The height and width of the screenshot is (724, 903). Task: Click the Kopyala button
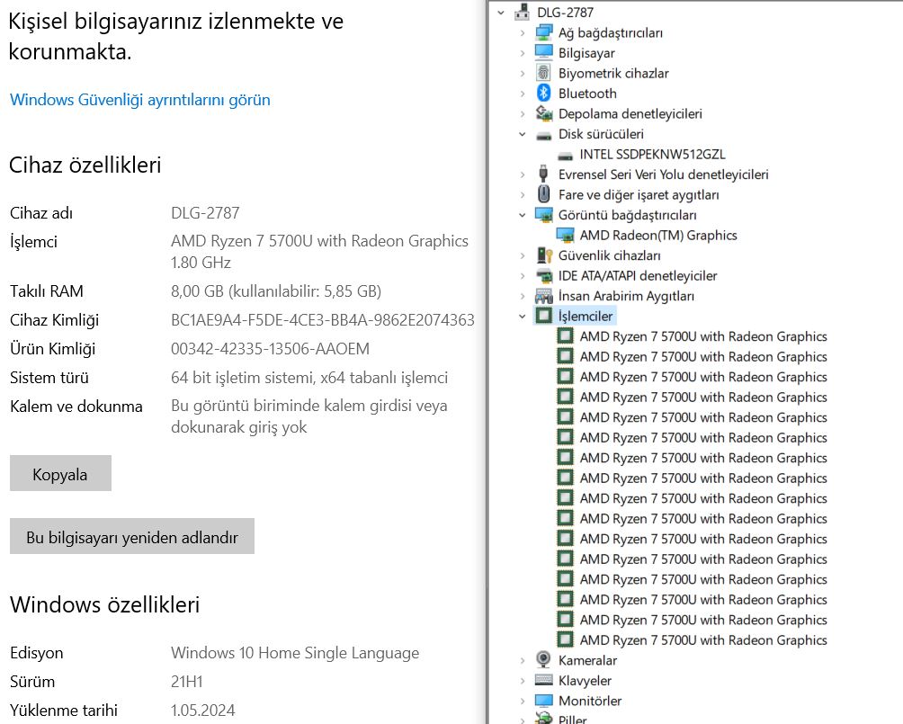pos(60,473)
